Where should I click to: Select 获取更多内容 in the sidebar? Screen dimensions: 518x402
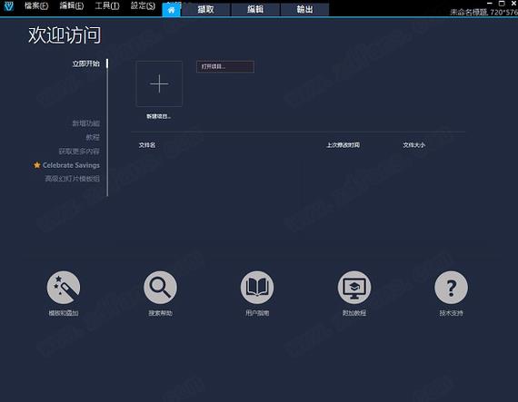79,152
